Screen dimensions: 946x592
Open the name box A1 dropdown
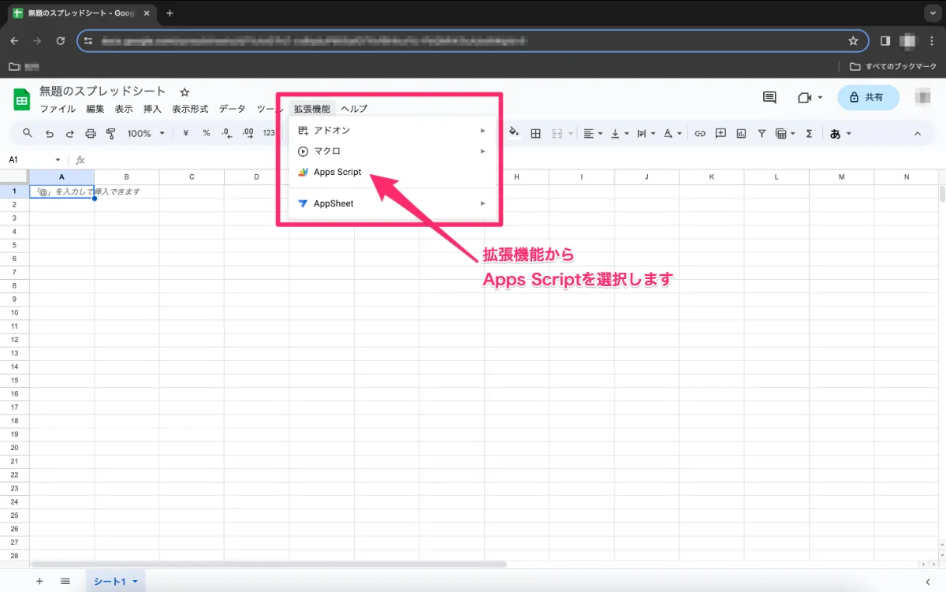[58, 160]
